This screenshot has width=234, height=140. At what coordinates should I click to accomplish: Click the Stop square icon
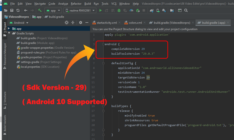click(144, 11)
